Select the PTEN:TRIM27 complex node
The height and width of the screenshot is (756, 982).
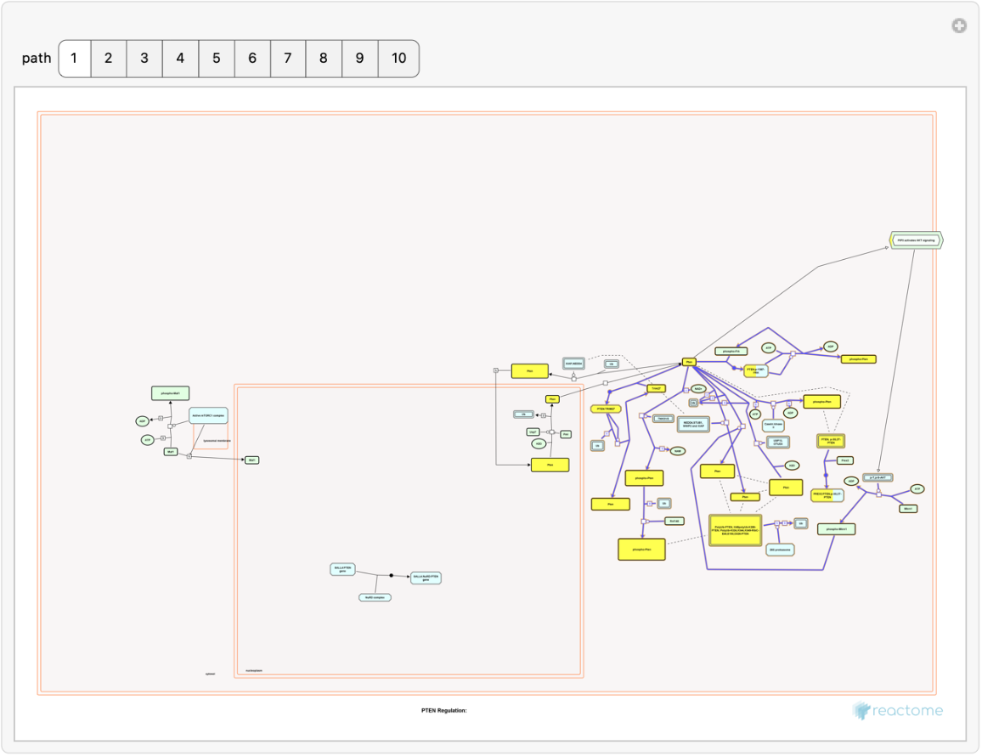click(x=606, y=409)
